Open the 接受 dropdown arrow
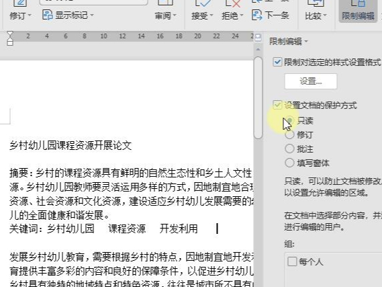This screenshot has width=382, height=287. [x=211, y=15]
